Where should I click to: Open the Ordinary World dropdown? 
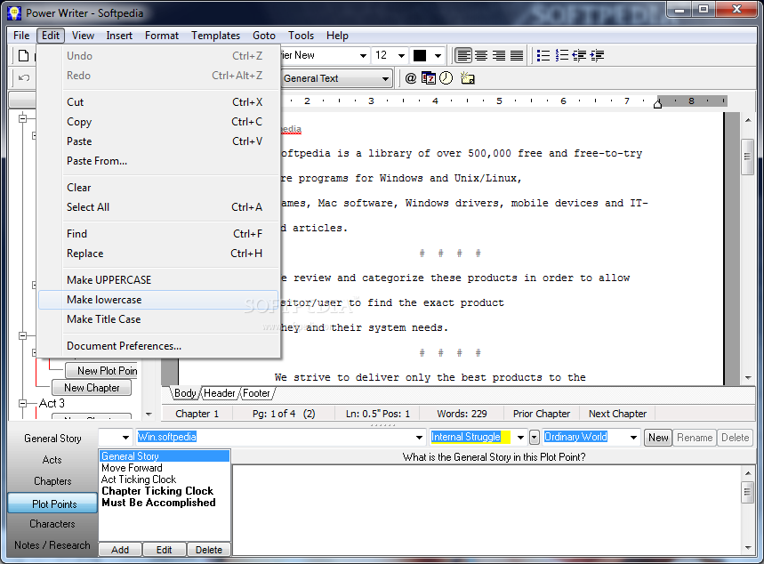point(633,438)
